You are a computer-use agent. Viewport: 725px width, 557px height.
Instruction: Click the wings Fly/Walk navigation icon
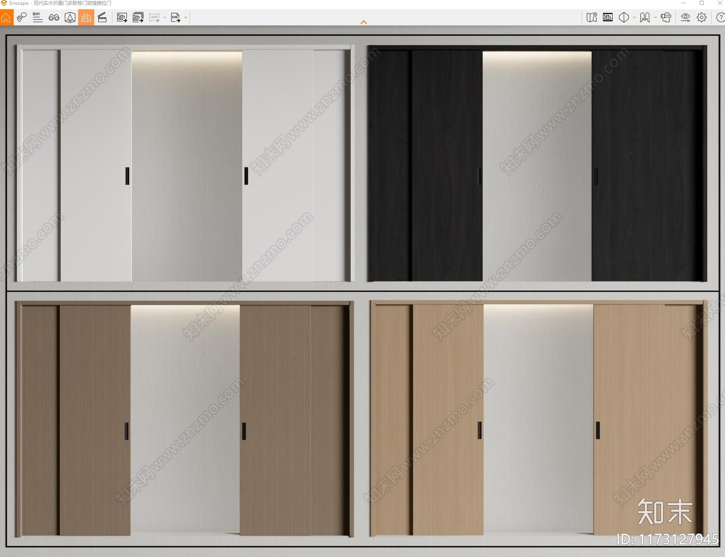(x=645, y=18)
